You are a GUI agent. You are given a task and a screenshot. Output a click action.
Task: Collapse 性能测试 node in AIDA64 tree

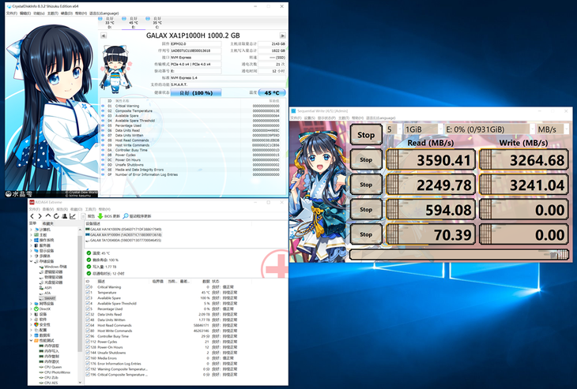[x=31, y=341]
